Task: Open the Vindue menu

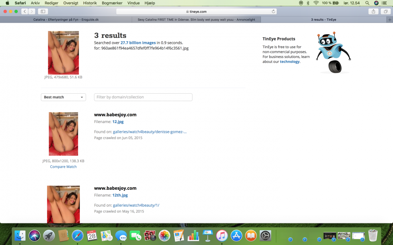Action: point(133,3)
